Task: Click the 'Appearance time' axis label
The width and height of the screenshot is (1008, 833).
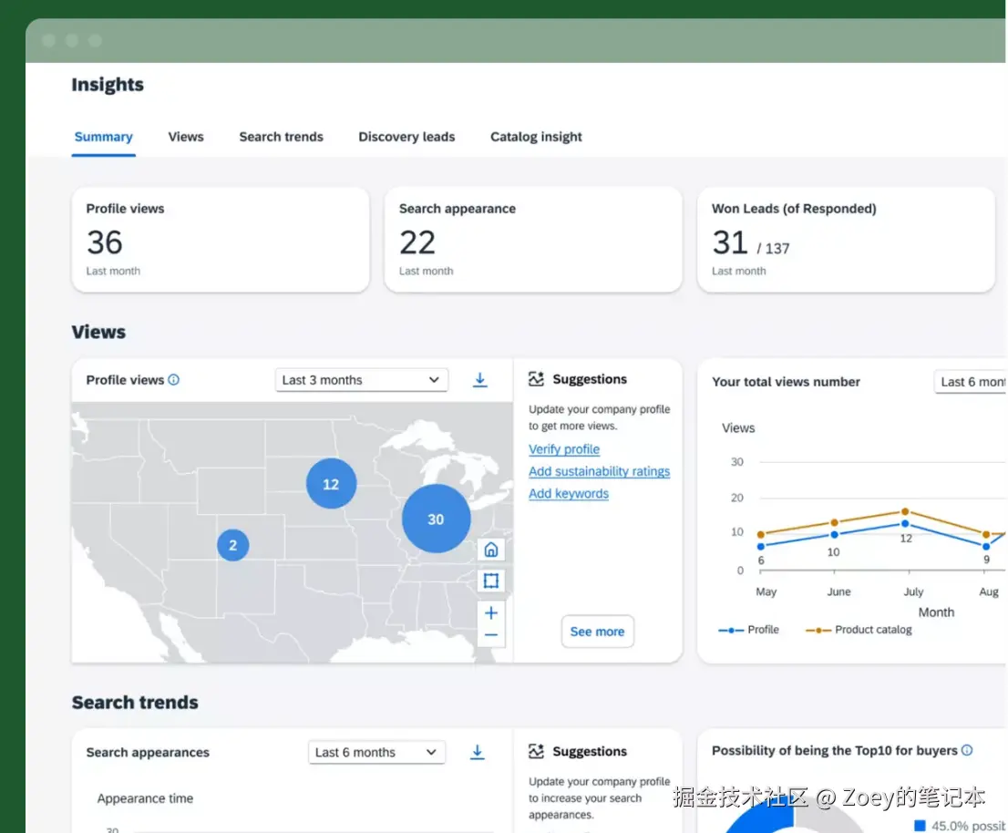Action: (145, 798)
